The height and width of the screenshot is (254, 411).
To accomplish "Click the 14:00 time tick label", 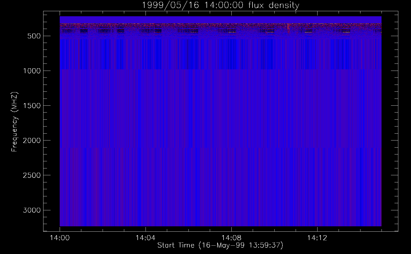I will (60, 238).
